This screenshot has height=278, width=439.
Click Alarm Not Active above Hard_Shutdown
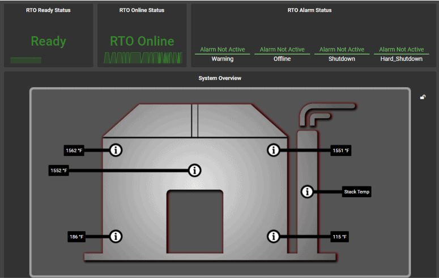[401, 50]
